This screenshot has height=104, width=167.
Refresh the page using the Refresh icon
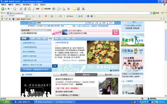(25, 9)
